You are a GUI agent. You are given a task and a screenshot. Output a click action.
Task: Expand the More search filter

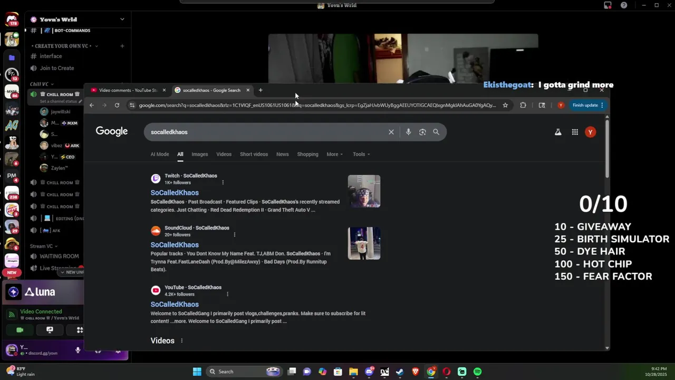click(x=335, y=154)
